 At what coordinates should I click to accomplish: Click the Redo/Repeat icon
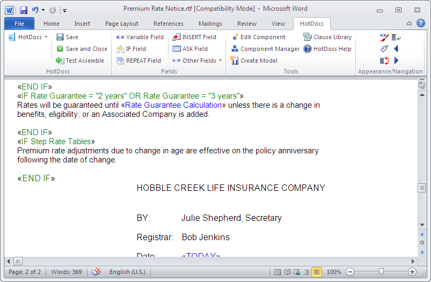53,10
